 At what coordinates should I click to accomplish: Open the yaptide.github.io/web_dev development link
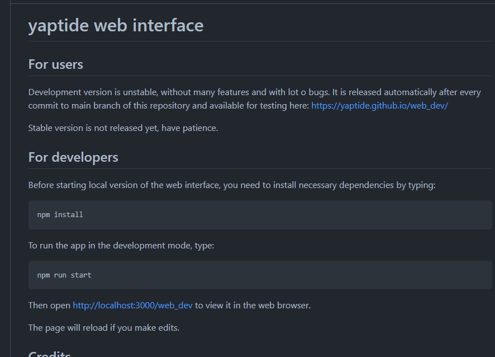379,105
